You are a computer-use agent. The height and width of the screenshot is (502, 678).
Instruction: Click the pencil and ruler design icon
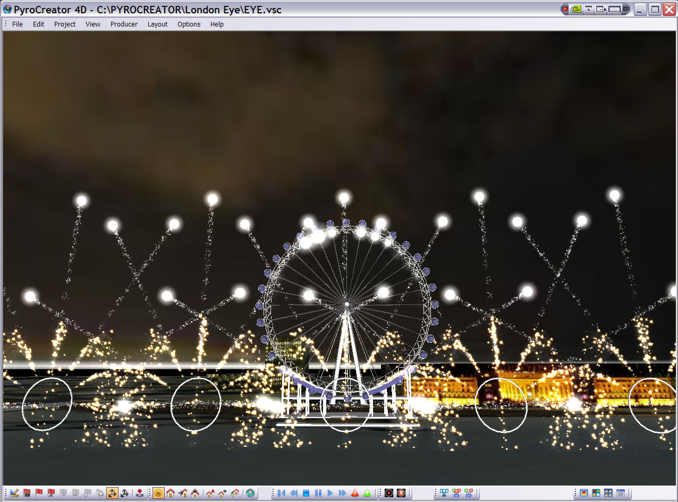[14, 493]
